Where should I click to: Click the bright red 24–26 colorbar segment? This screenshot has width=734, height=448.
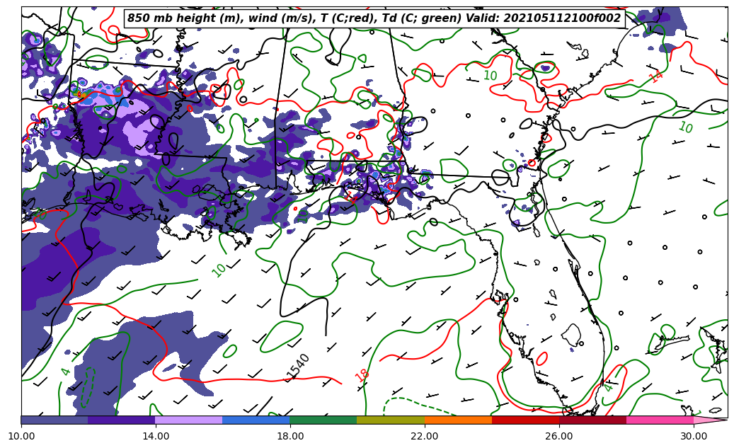[526, 420]
